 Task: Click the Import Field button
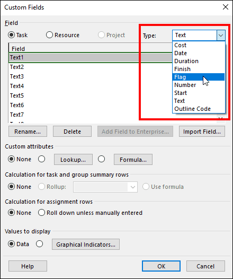[202, 132]
